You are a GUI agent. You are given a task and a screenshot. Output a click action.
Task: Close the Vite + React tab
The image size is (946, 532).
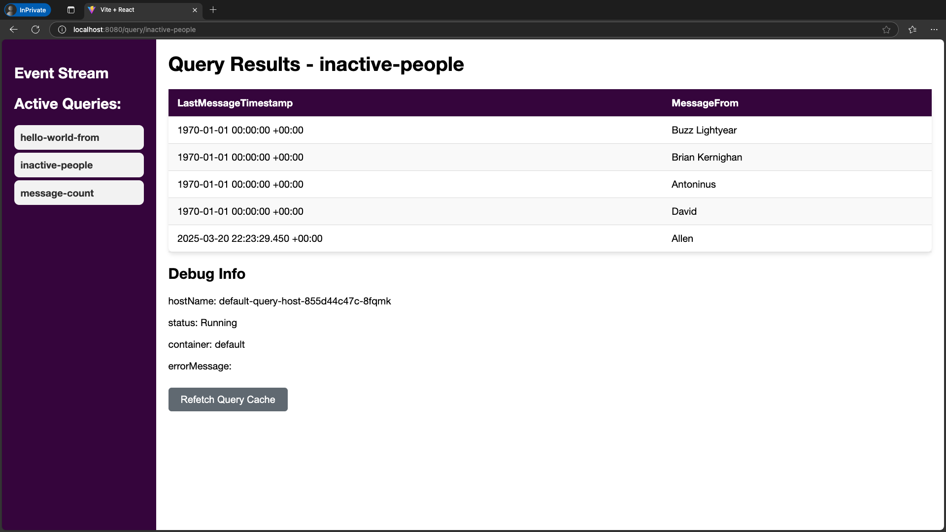[x=195, y=10]
